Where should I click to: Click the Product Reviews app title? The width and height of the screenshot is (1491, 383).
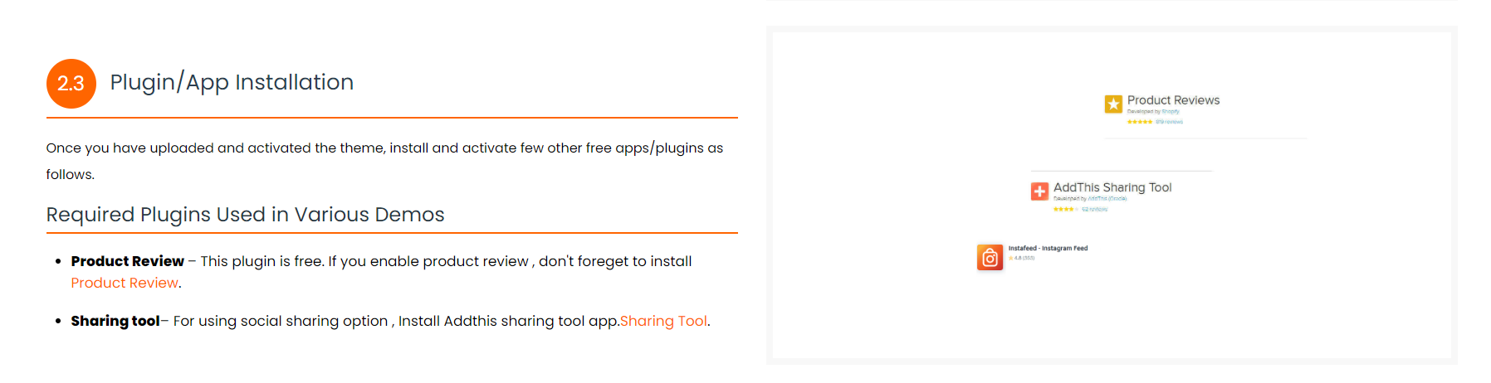tap(1173, 100)
